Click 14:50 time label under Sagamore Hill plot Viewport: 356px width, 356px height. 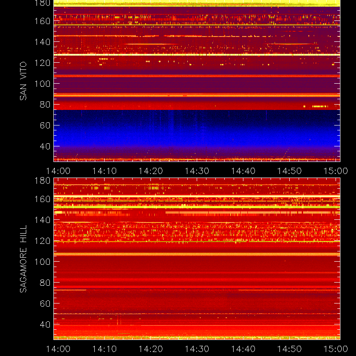290,349
